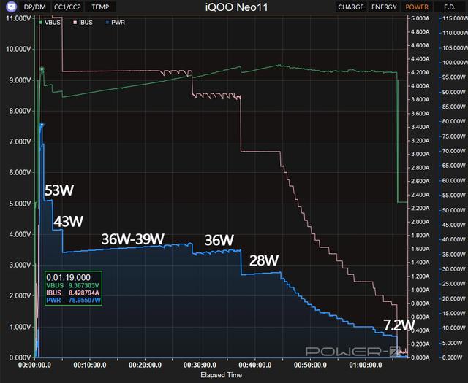Click the 00:30:00.0 time axis tick
This screenshot has height=383, width=468.
coord(200,365)
